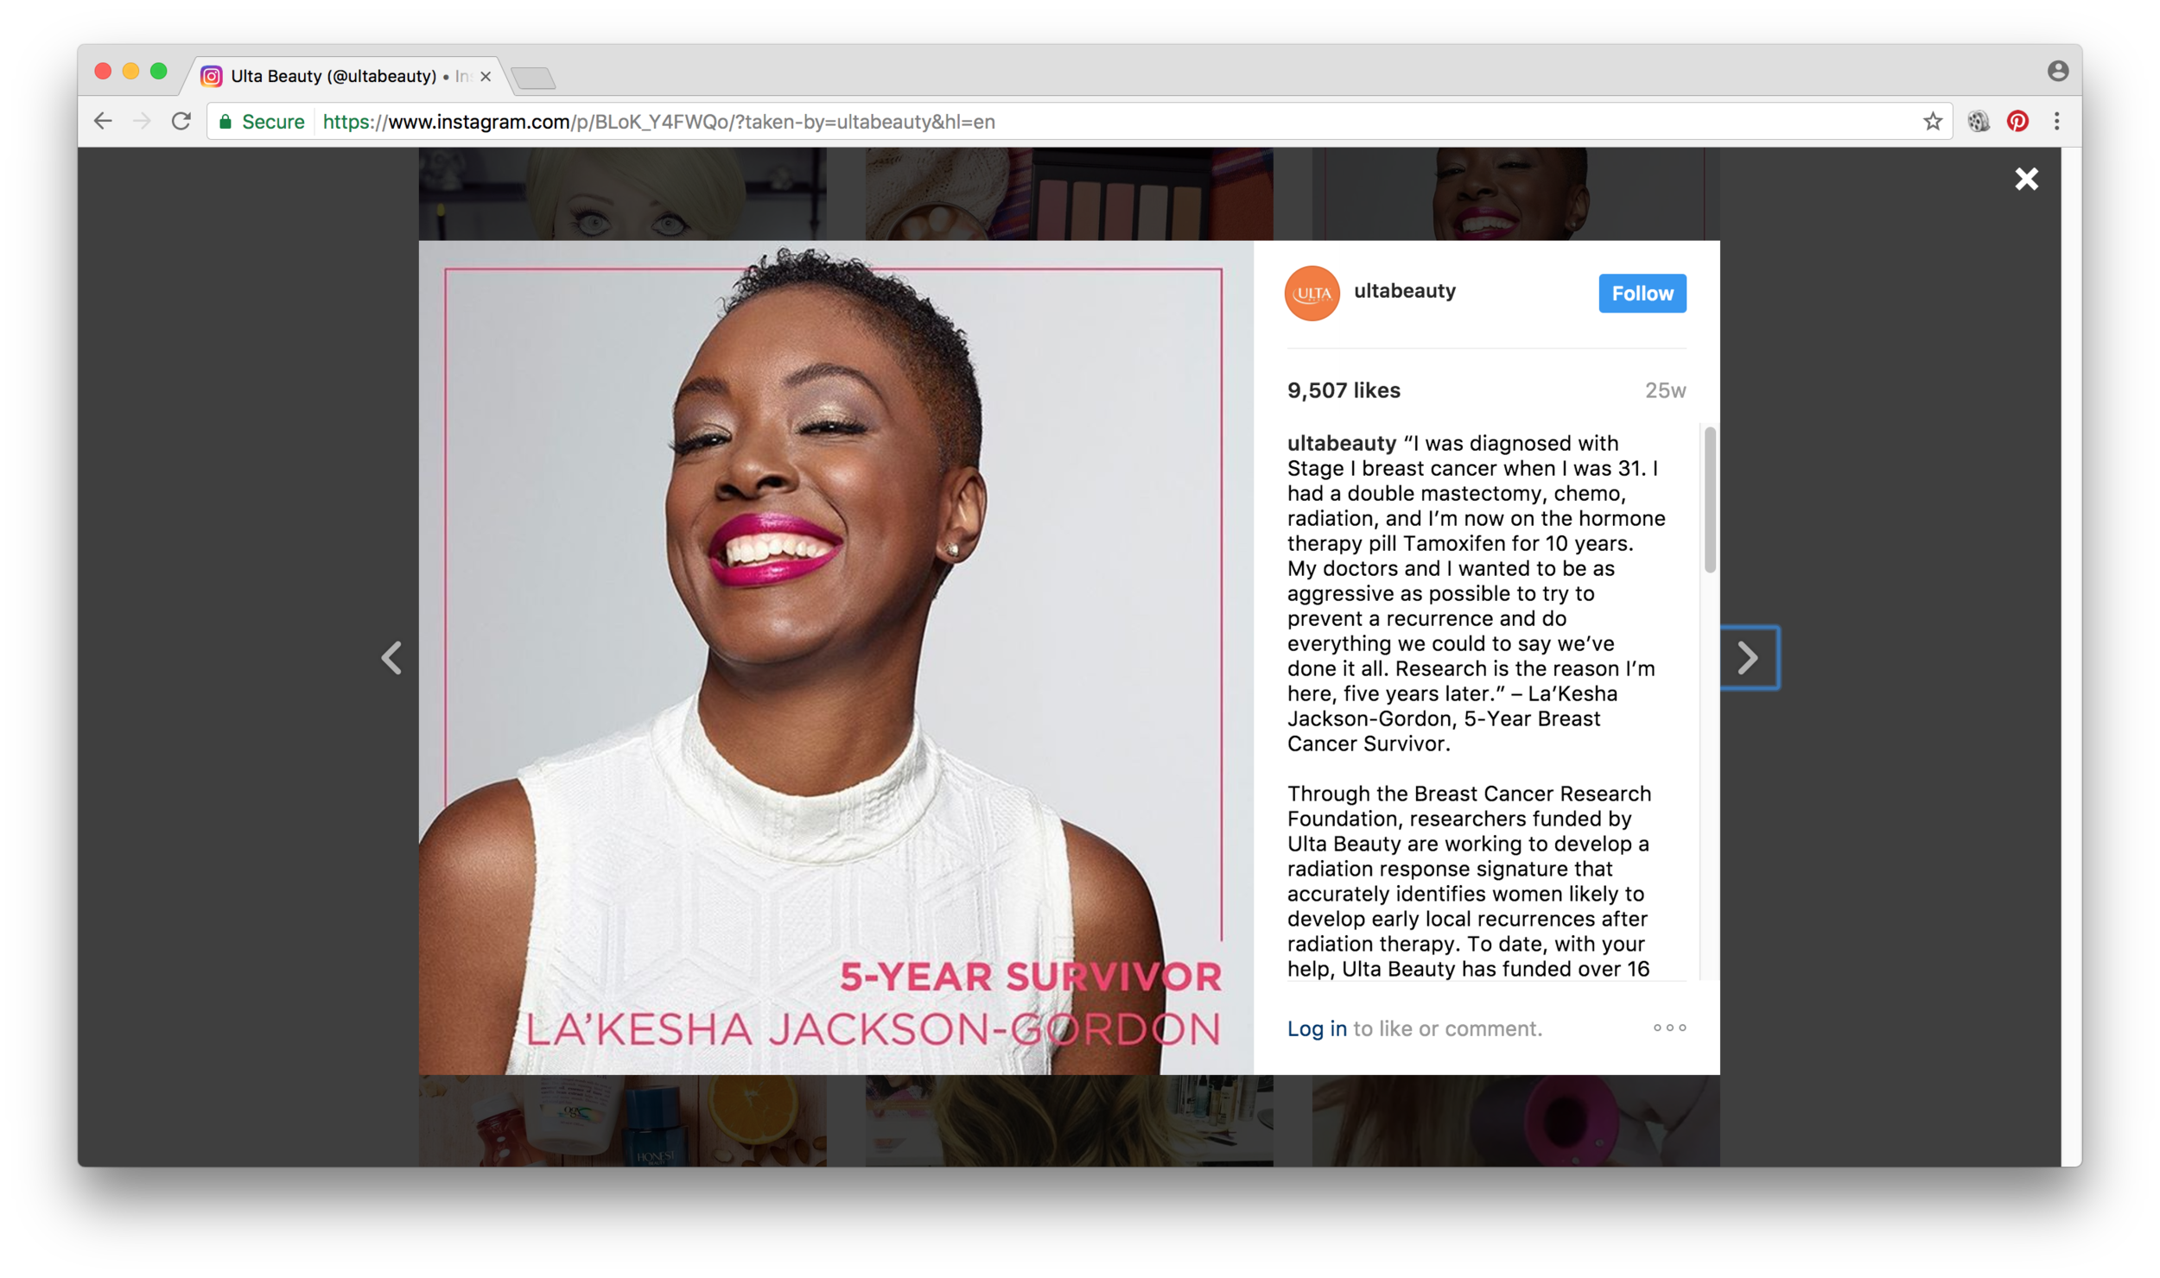This screenshot has height=1278, width=2160.
Task: Open the pink hair dryer thumbnail
Action: tap(1515, 1121)
